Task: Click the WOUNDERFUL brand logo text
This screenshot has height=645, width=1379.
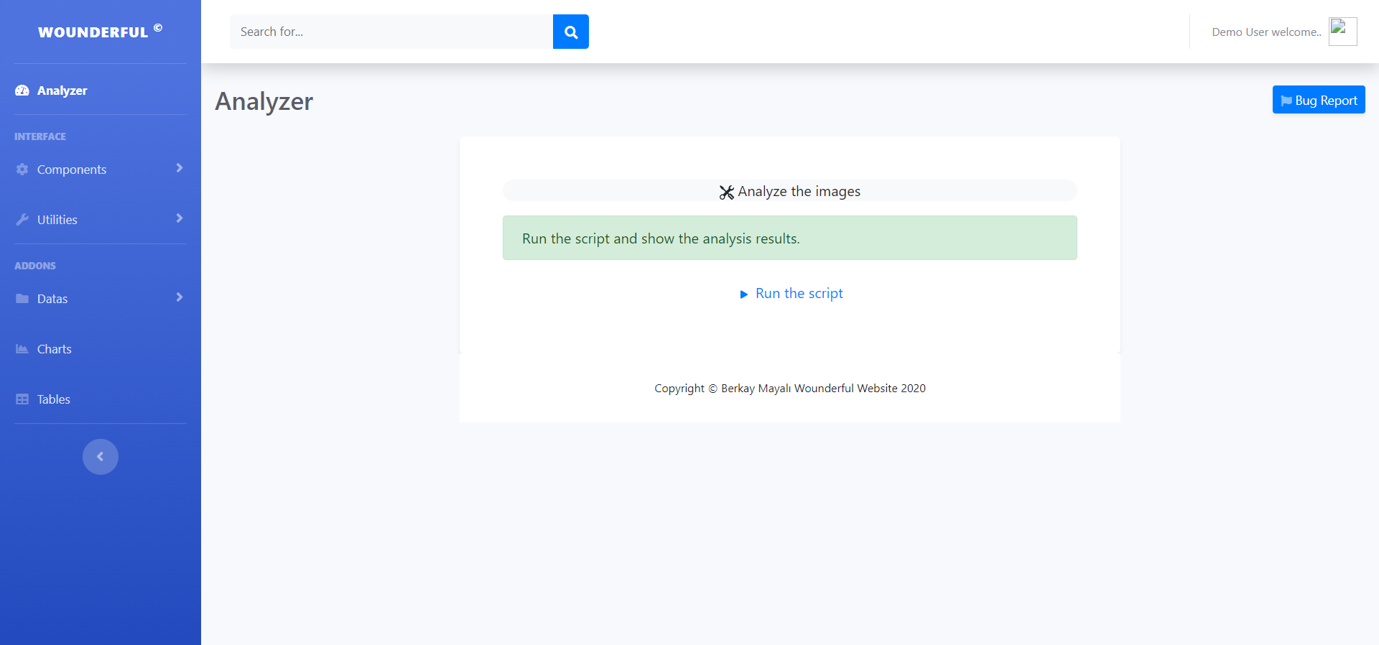Action: (93, 32)
